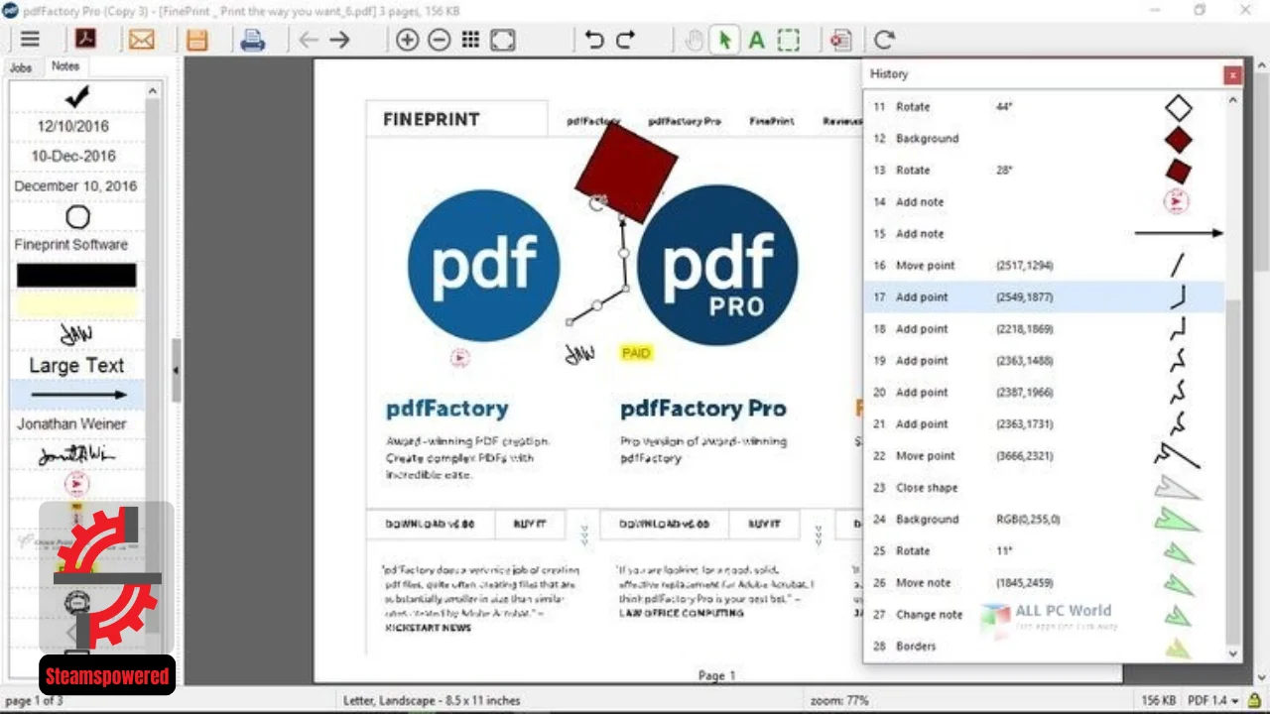Click the rotate refresh icon

tap(884, 40)
